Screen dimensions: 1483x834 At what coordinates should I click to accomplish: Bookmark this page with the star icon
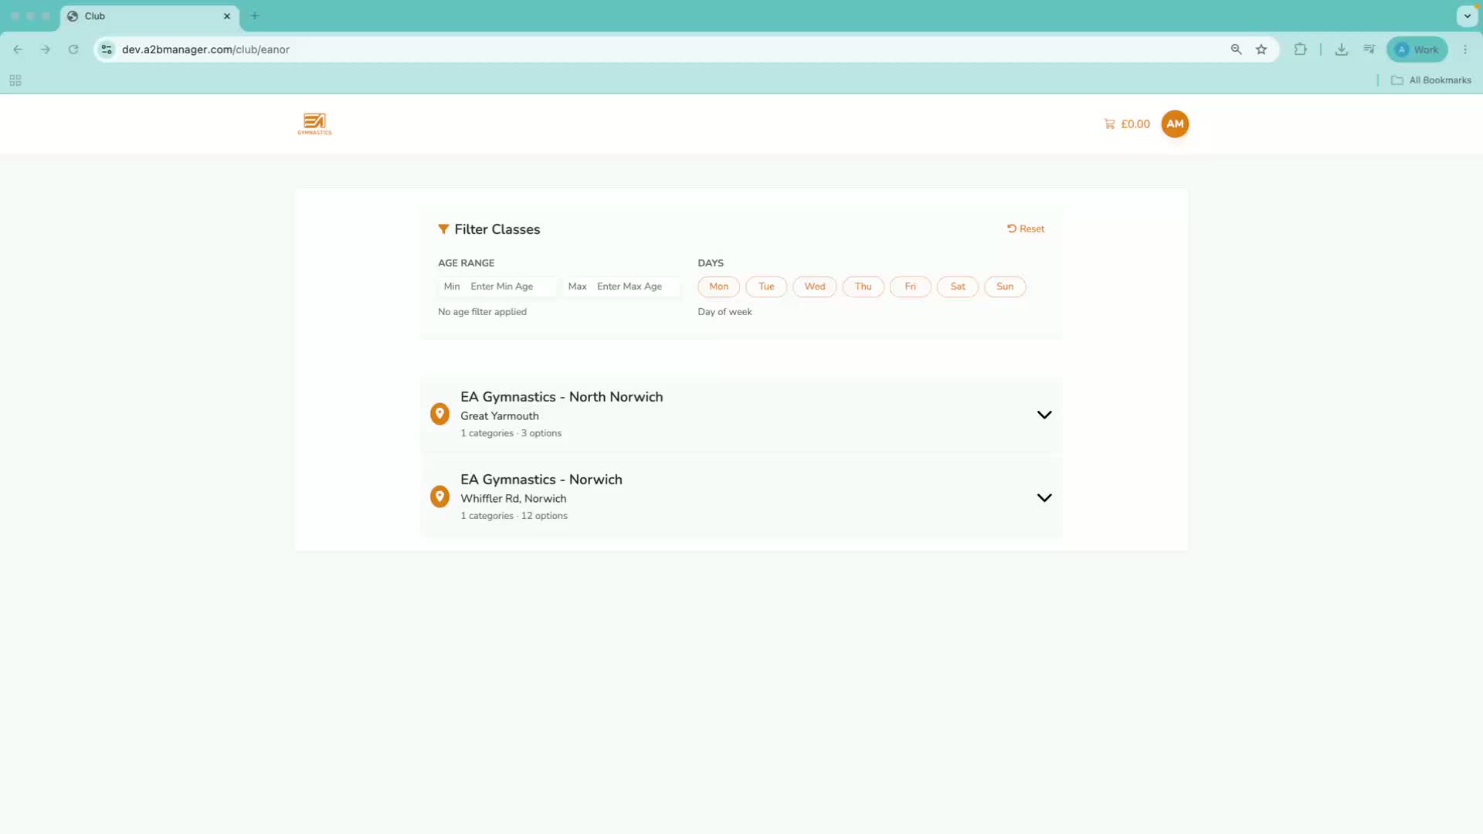pyautogui.click(x=1261, y=49)
